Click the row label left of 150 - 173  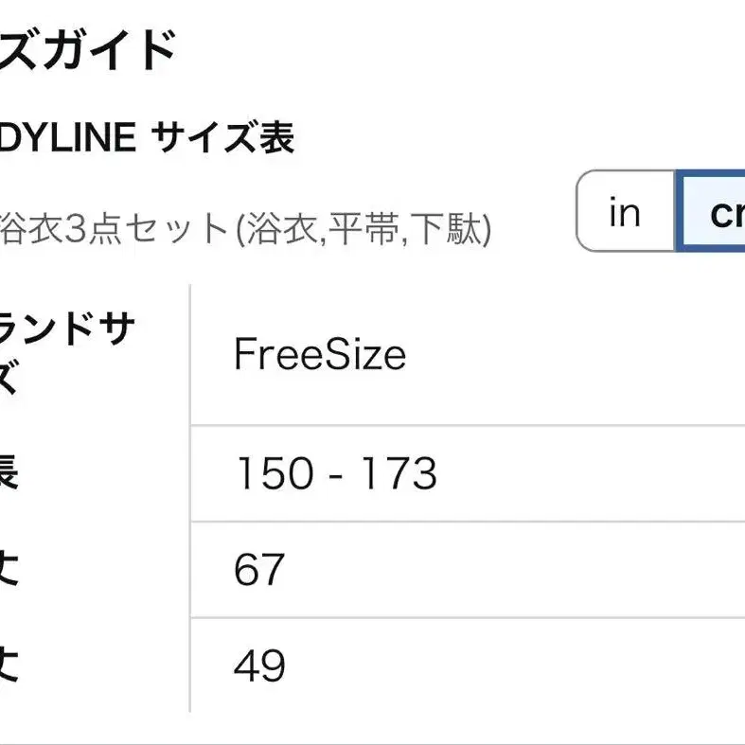[9, 471]
